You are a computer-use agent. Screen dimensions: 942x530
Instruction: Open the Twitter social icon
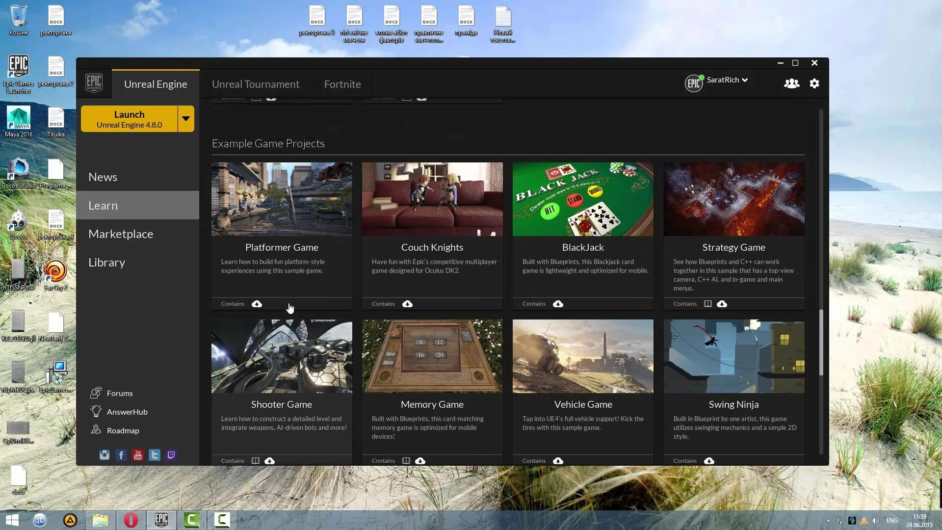coord(155,455)
